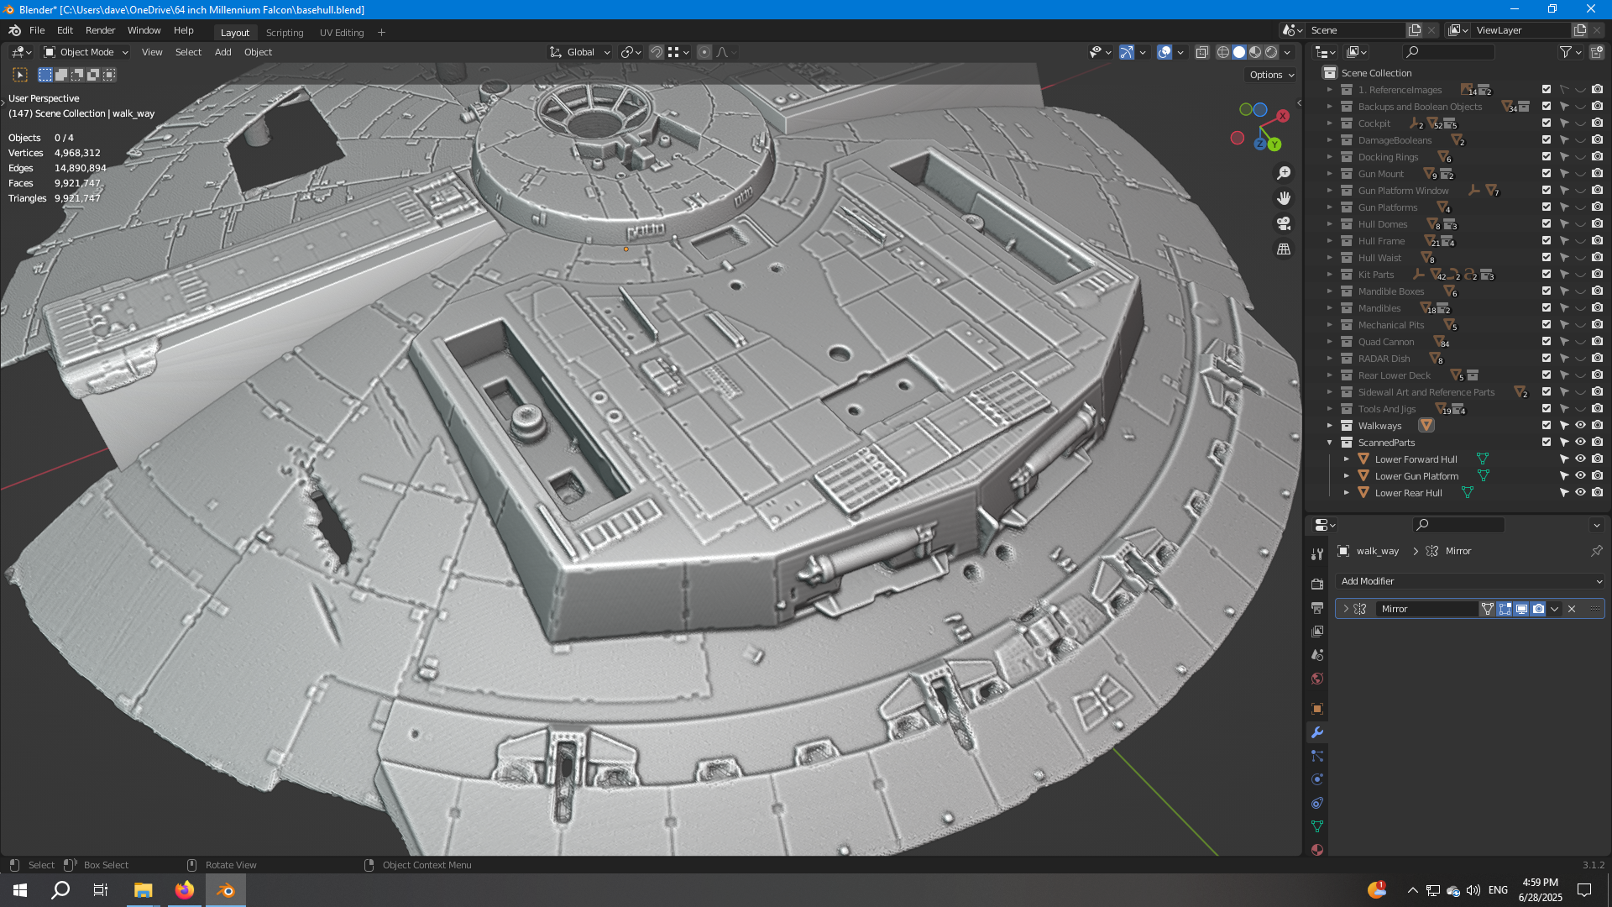Open Firefox from the taskbar
The image size is (1612, 907).
coord(184,889)
